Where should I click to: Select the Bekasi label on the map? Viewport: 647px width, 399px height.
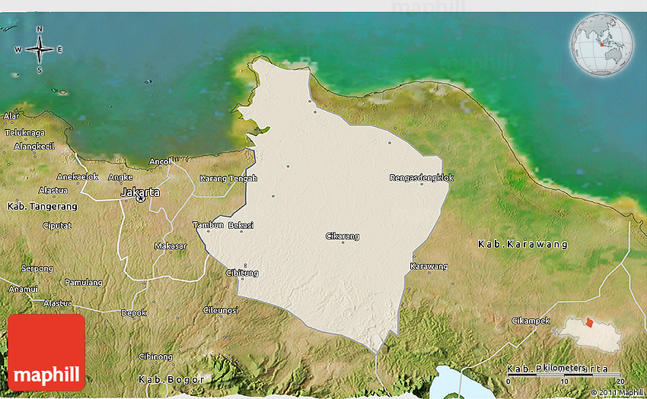point(241,225)
